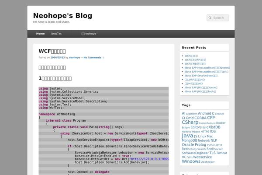Select the Charset tag

tap(219, 114)
